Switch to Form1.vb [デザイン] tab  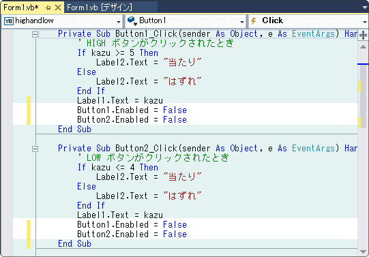(100, 7)
